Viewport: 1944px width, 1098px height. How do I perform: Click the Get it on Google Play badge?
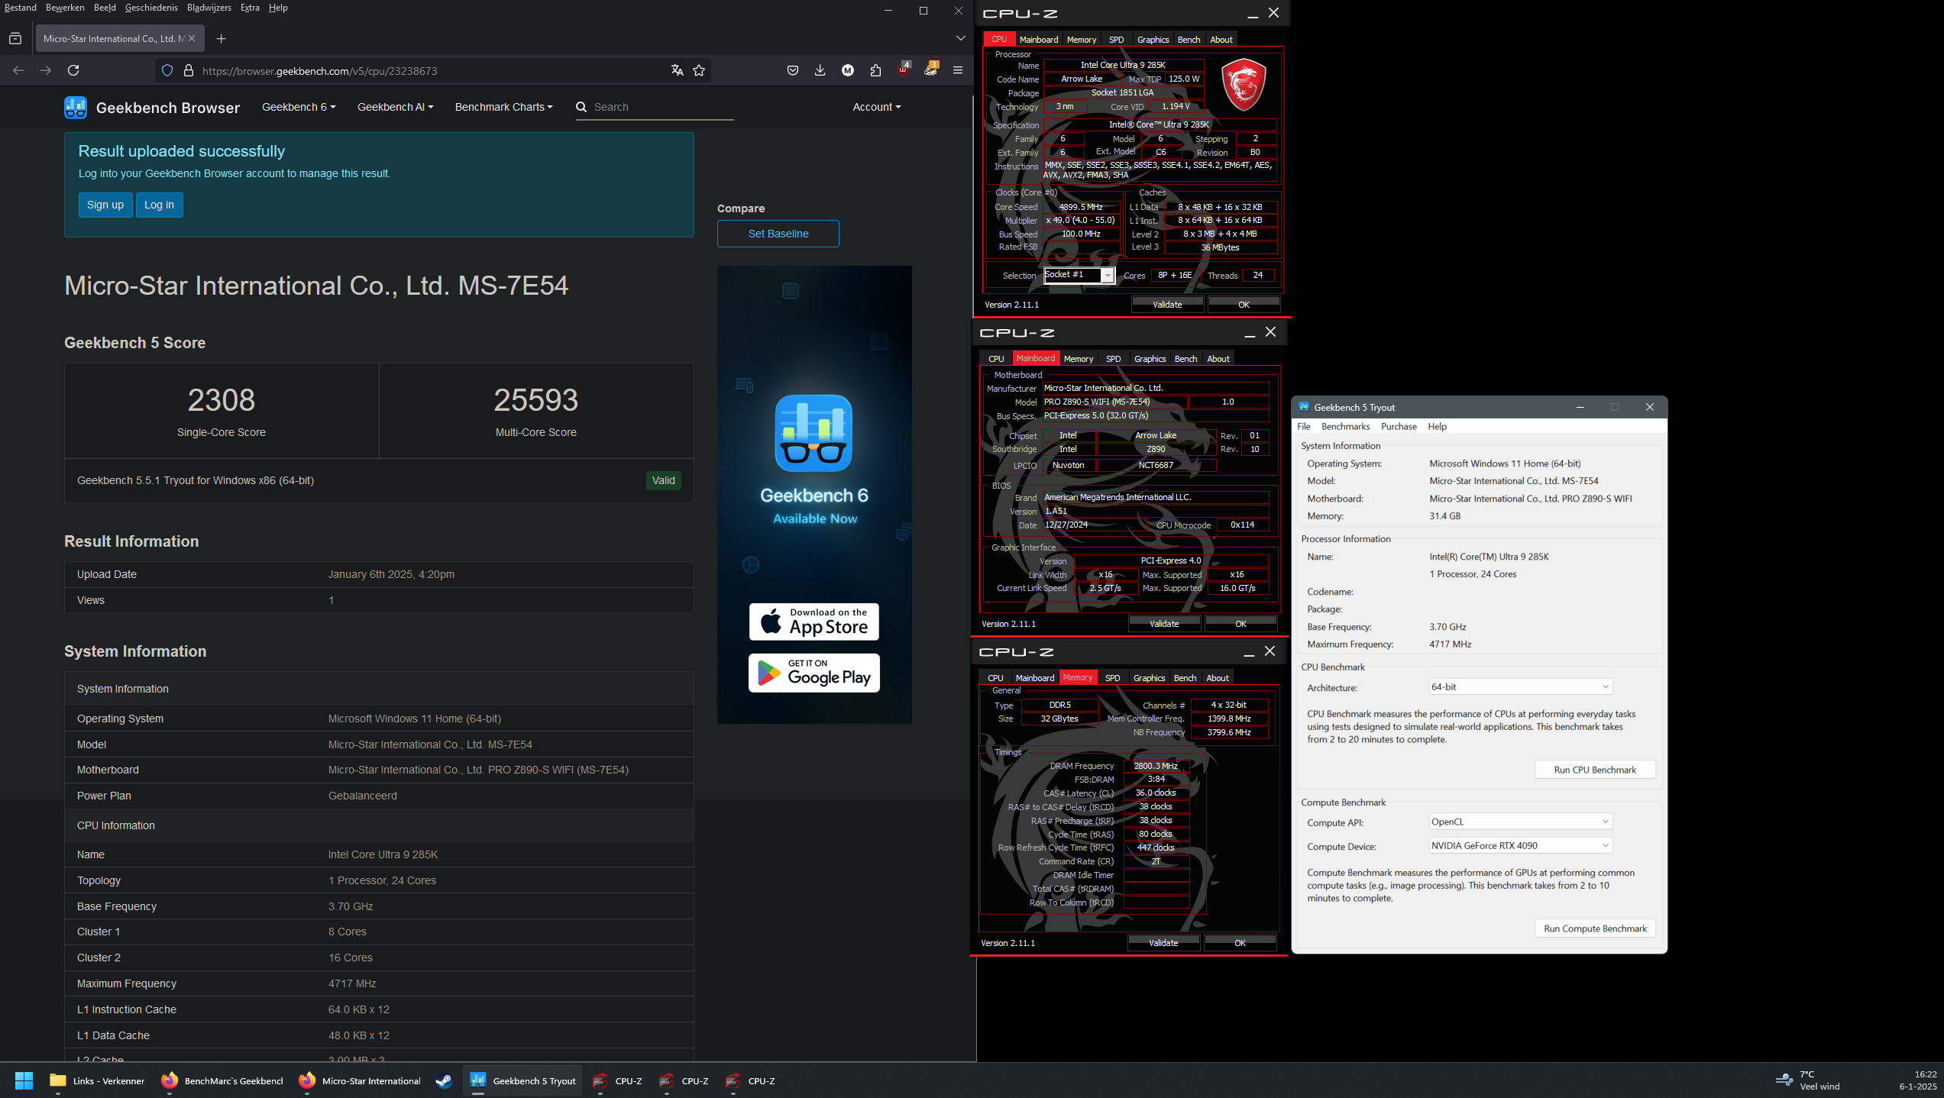(x=814, y=673)
